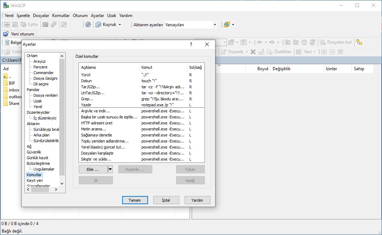Select the Tar/GZip… command row

click(x=142, y=87)
